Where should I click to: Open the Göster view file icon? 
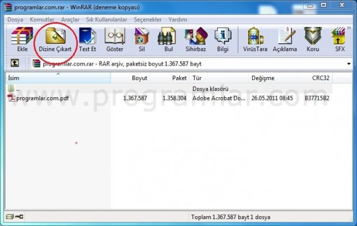[115, 39]
